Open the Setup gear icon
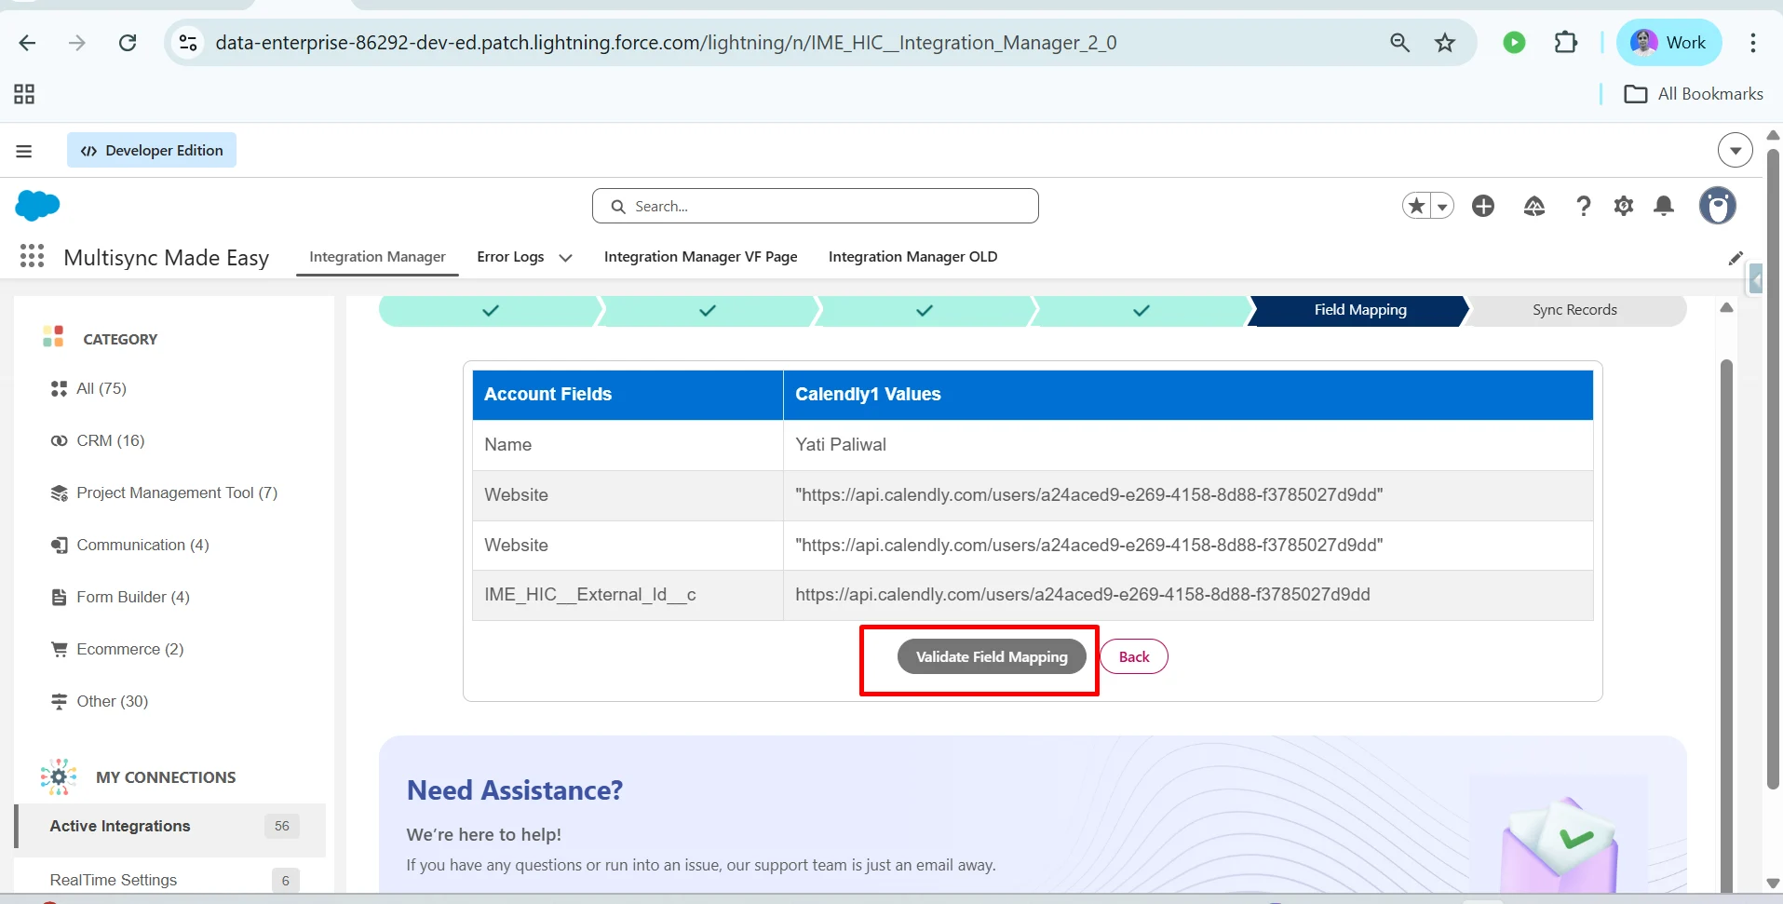 (x=1624, y=206)
